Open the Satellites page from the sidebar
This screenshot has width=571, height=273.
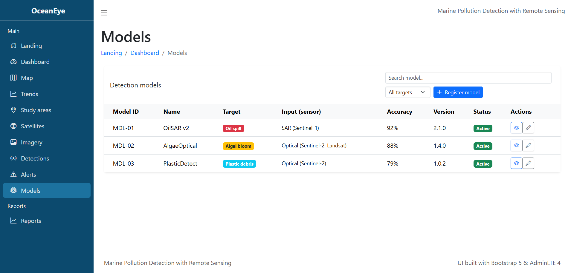(32, 126)
